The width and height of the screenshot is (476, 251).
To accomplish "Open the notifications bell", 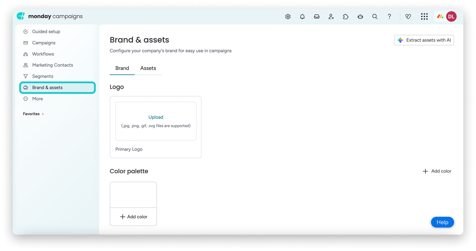I will pos(302,17).
